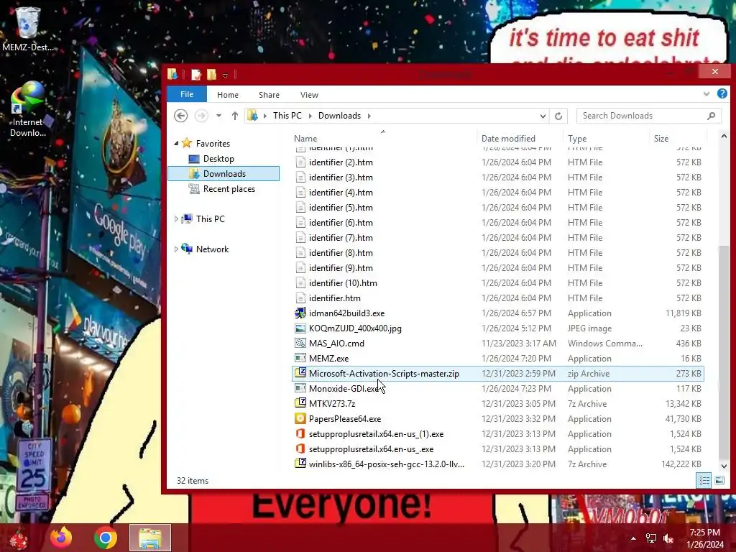Select Recent places in navigation pane
This screenshot has width=736, height=552.
229,189
